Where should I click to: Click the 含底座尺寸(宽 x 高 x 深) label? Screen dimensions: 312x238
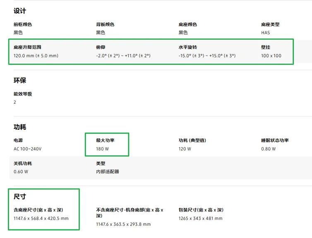click(38, 210)
